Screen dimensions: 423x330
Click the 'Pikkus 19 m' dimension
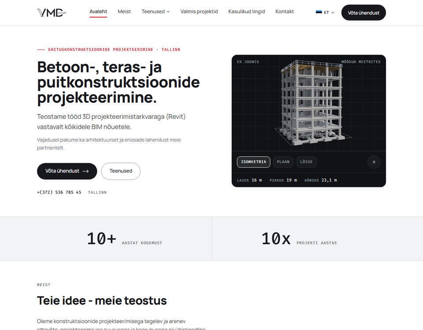[283, 180]
